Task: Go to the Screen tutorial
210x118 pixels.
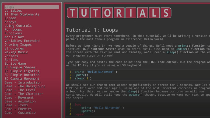Action: pos(10,18)
